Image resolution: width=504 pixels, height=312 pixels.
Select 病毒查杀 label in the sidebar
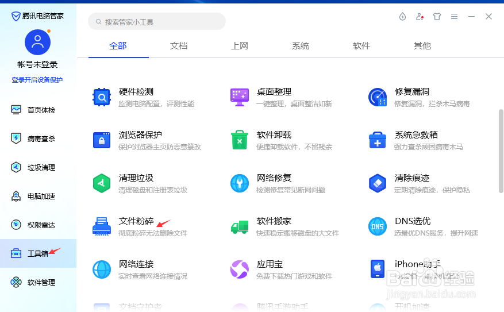click(41, 139)
